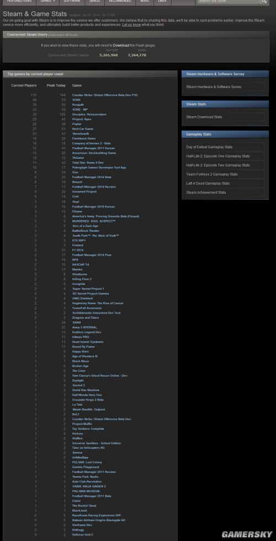Screen dimensions: 276x541
Task: Click the store search magnifier icon
Action: click(x=264, y=1)
